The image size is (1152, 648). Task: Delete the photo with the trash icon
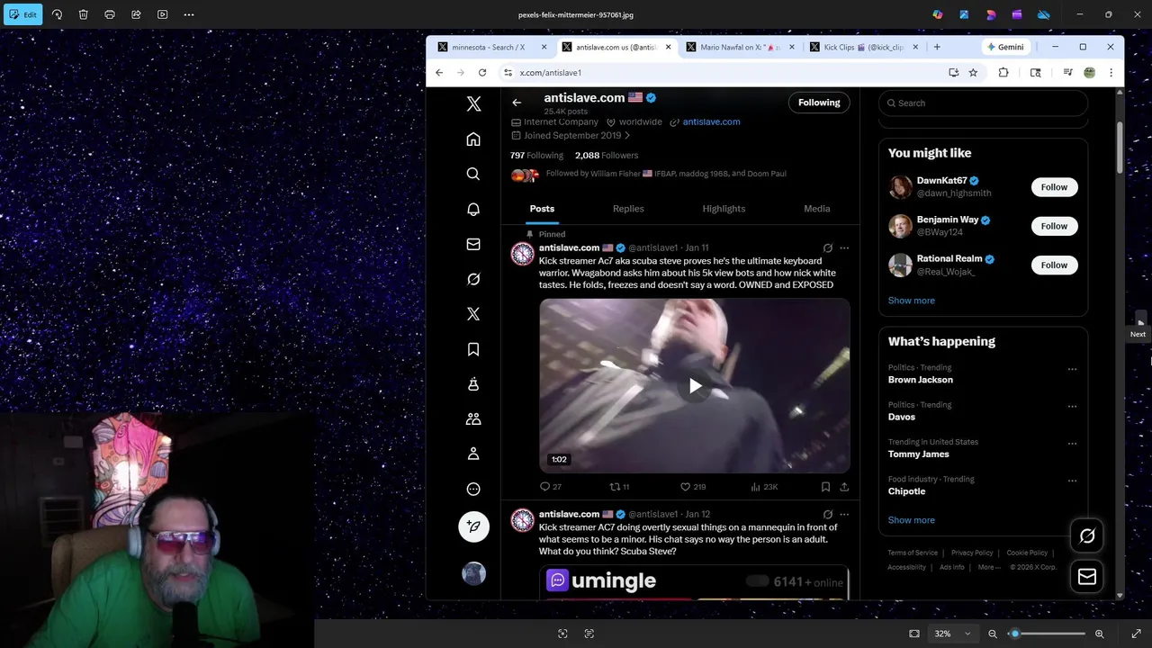83,14
